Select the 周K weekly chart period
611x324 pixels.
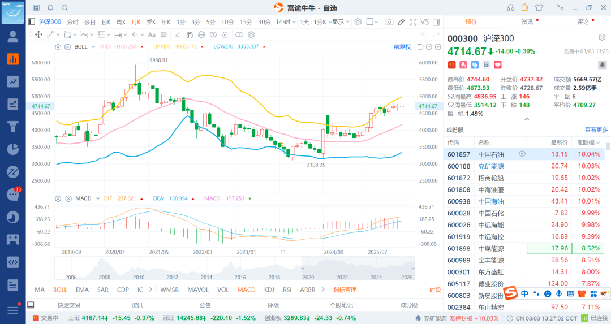pyautogui.click(x=121, y=22)
